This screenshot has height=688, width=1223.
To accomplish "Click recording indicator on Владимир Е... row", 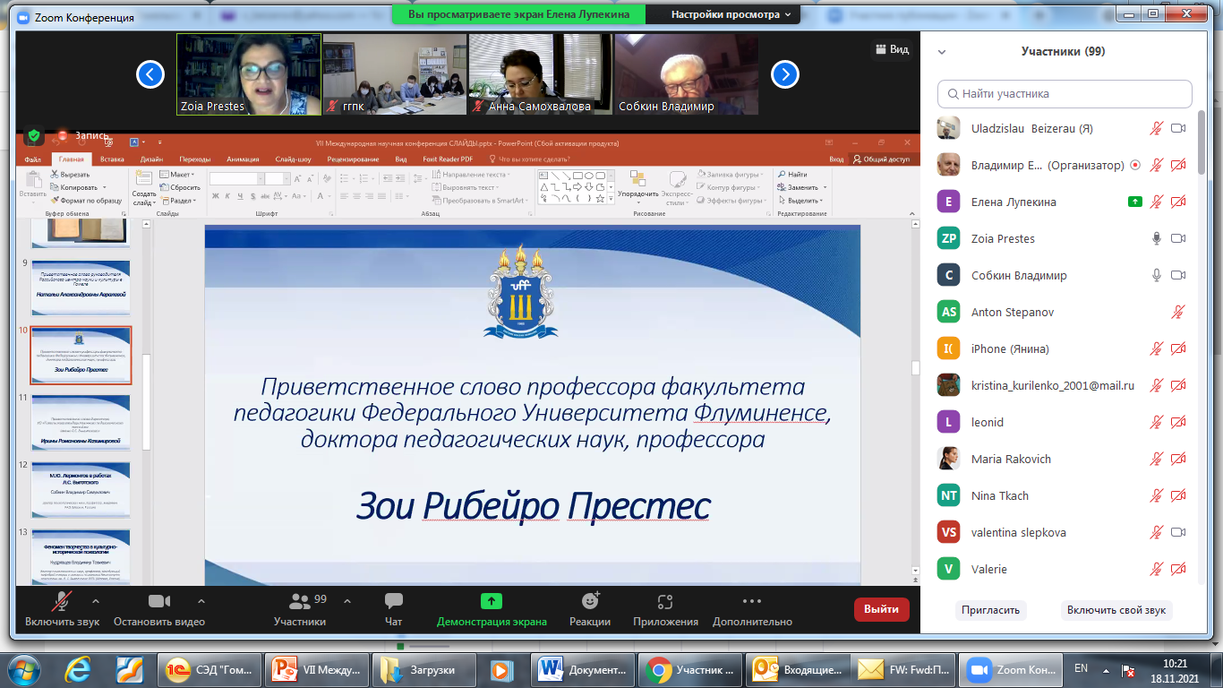I will (x=1135, y=165).
